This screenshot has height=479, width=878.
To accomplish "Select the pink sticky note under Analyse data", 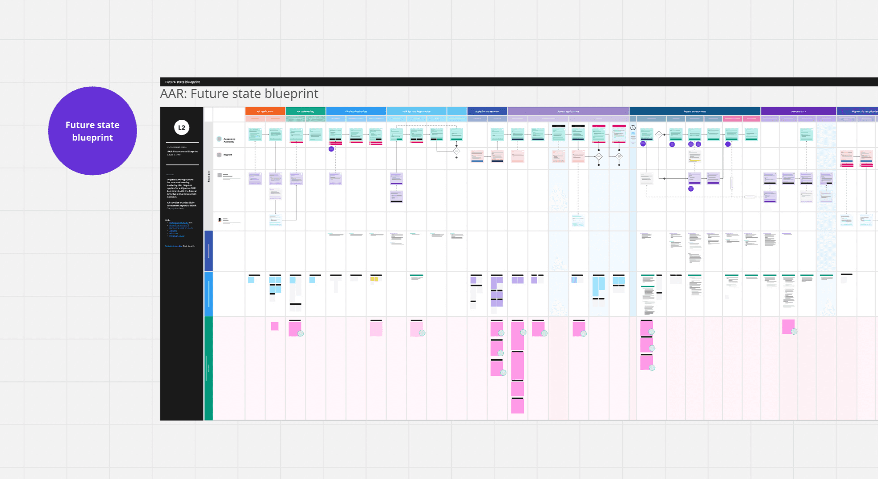I will [788, 327].
